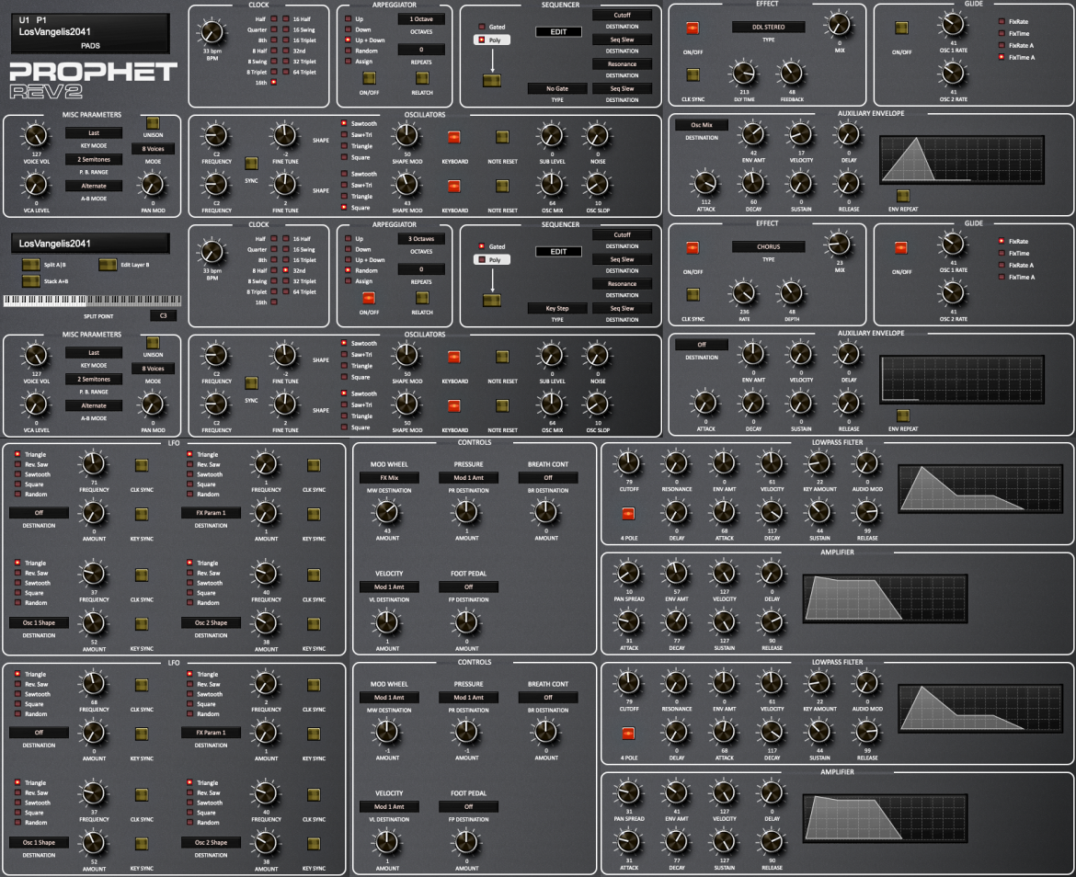
Task: Turn on the unlit Arpeggiator ON/OFF button beside 1 Octave
Action: click(x=369, y=77)
